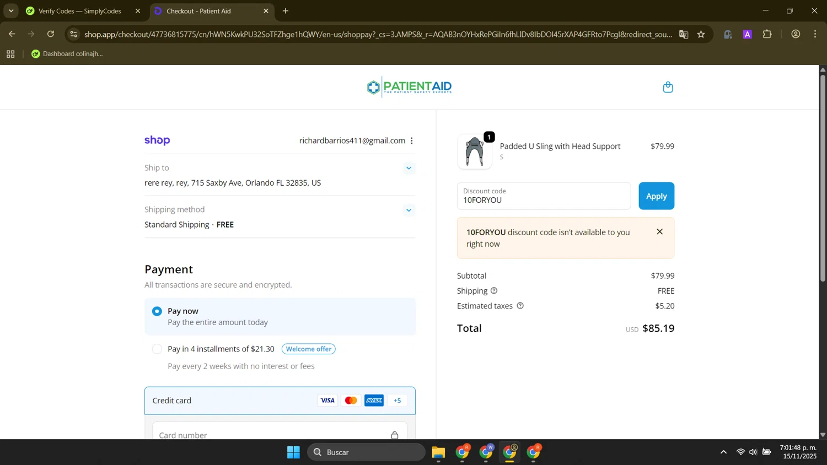Go back to previous page

pos(12,34)
